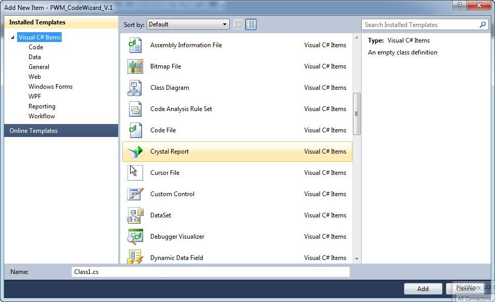This screenshot has width=495, height=302.
Task: Choose the Debugger Visualizer icon
Action: click(x=135, y=237)
